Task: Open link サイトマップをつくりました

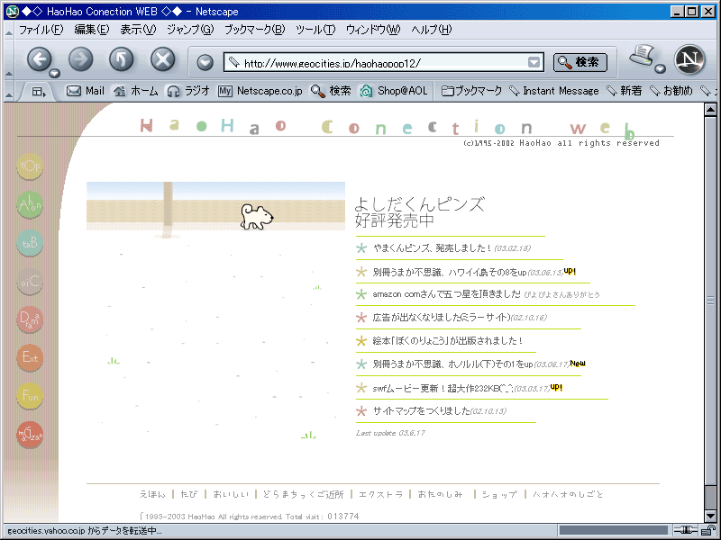Action: point(421,411)
